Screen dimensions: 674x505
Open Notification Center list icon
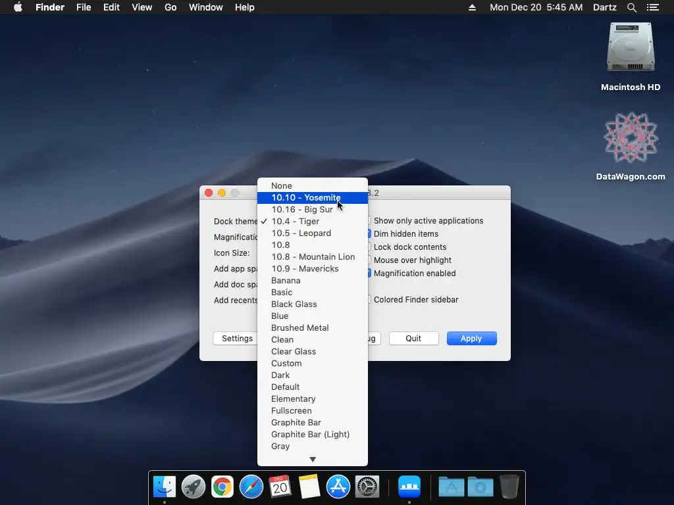pyautogui.click(x=653, y=7)
